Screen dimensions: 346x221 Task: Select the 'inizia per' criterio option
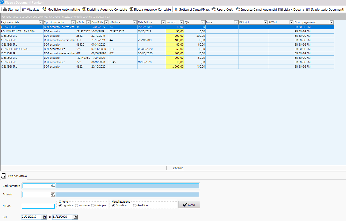point(93,205)
